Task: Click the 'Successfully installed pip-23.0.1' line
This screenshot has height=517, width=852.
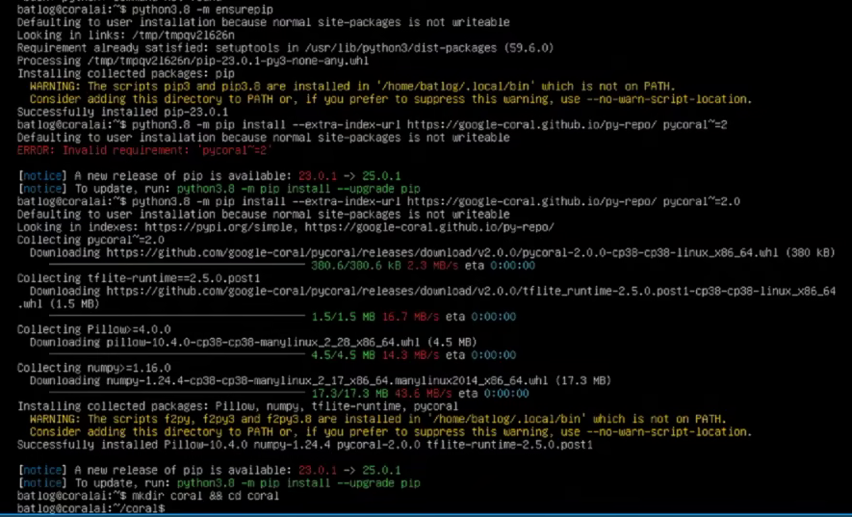Action: (123, 112)
